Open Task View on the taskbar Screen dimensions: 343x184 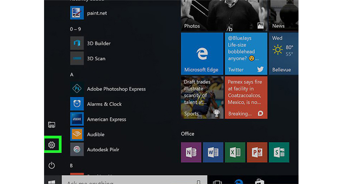[217, 182]
